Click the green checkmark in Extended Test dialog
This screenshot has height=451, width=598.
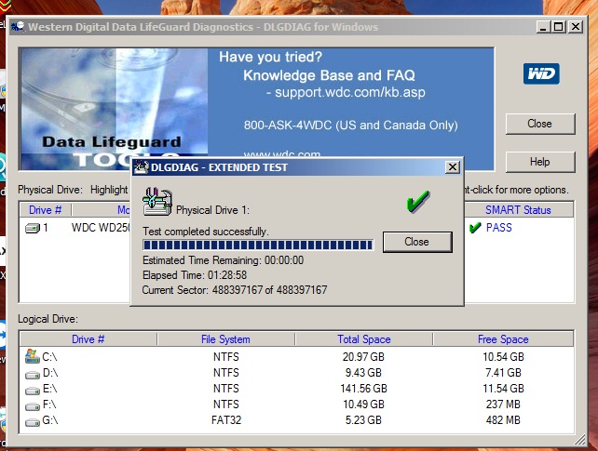[x=417, y=201]
